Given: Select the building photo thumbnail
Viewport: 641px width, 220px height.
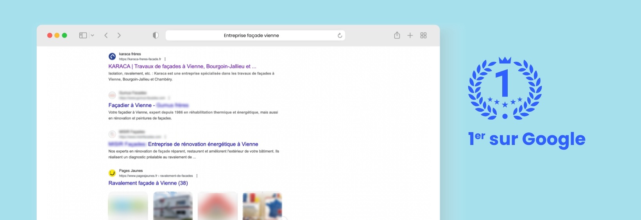Looking at the screenshot, I should click(x=173, y=206).
